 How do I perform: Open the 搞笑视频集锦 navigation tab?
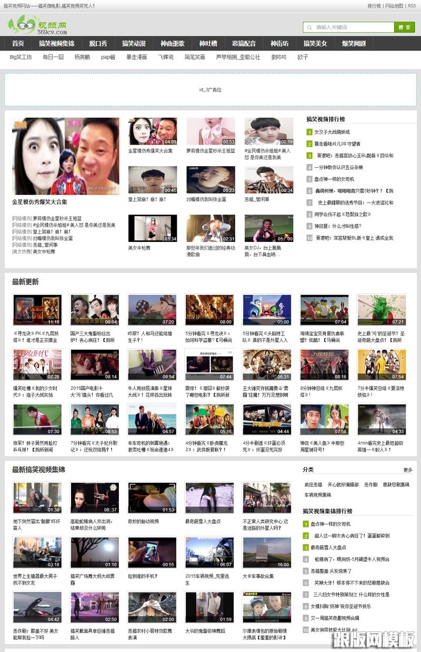[x=58, y=44]
